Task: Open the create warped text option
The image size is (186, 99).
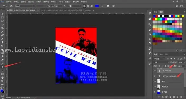Action: point(102,6)
